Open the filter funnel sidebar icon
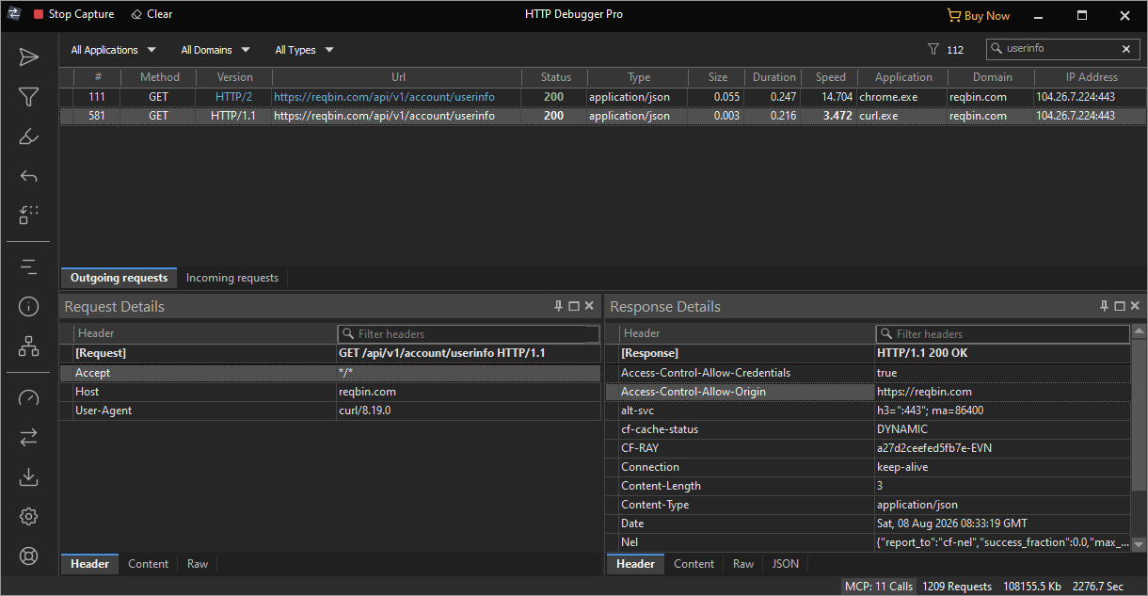Viewport: 1148px width, 596px height. (29, 97)
